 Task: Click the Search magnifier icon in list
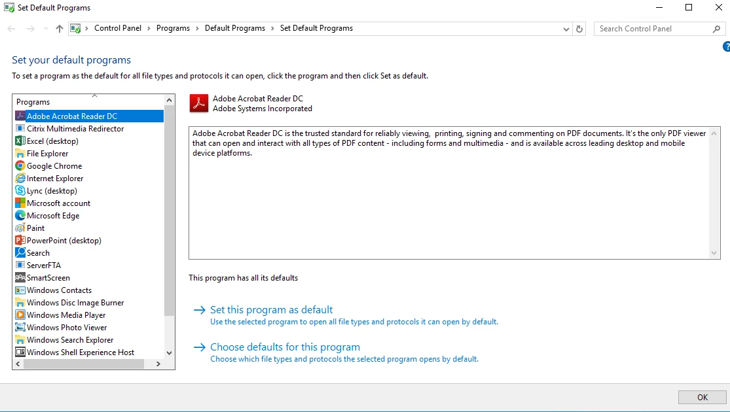pyautogui.click(x=20, y=252)
